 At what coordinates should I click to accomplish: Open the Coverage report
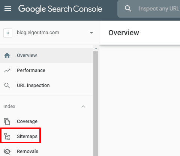(46, 121)
